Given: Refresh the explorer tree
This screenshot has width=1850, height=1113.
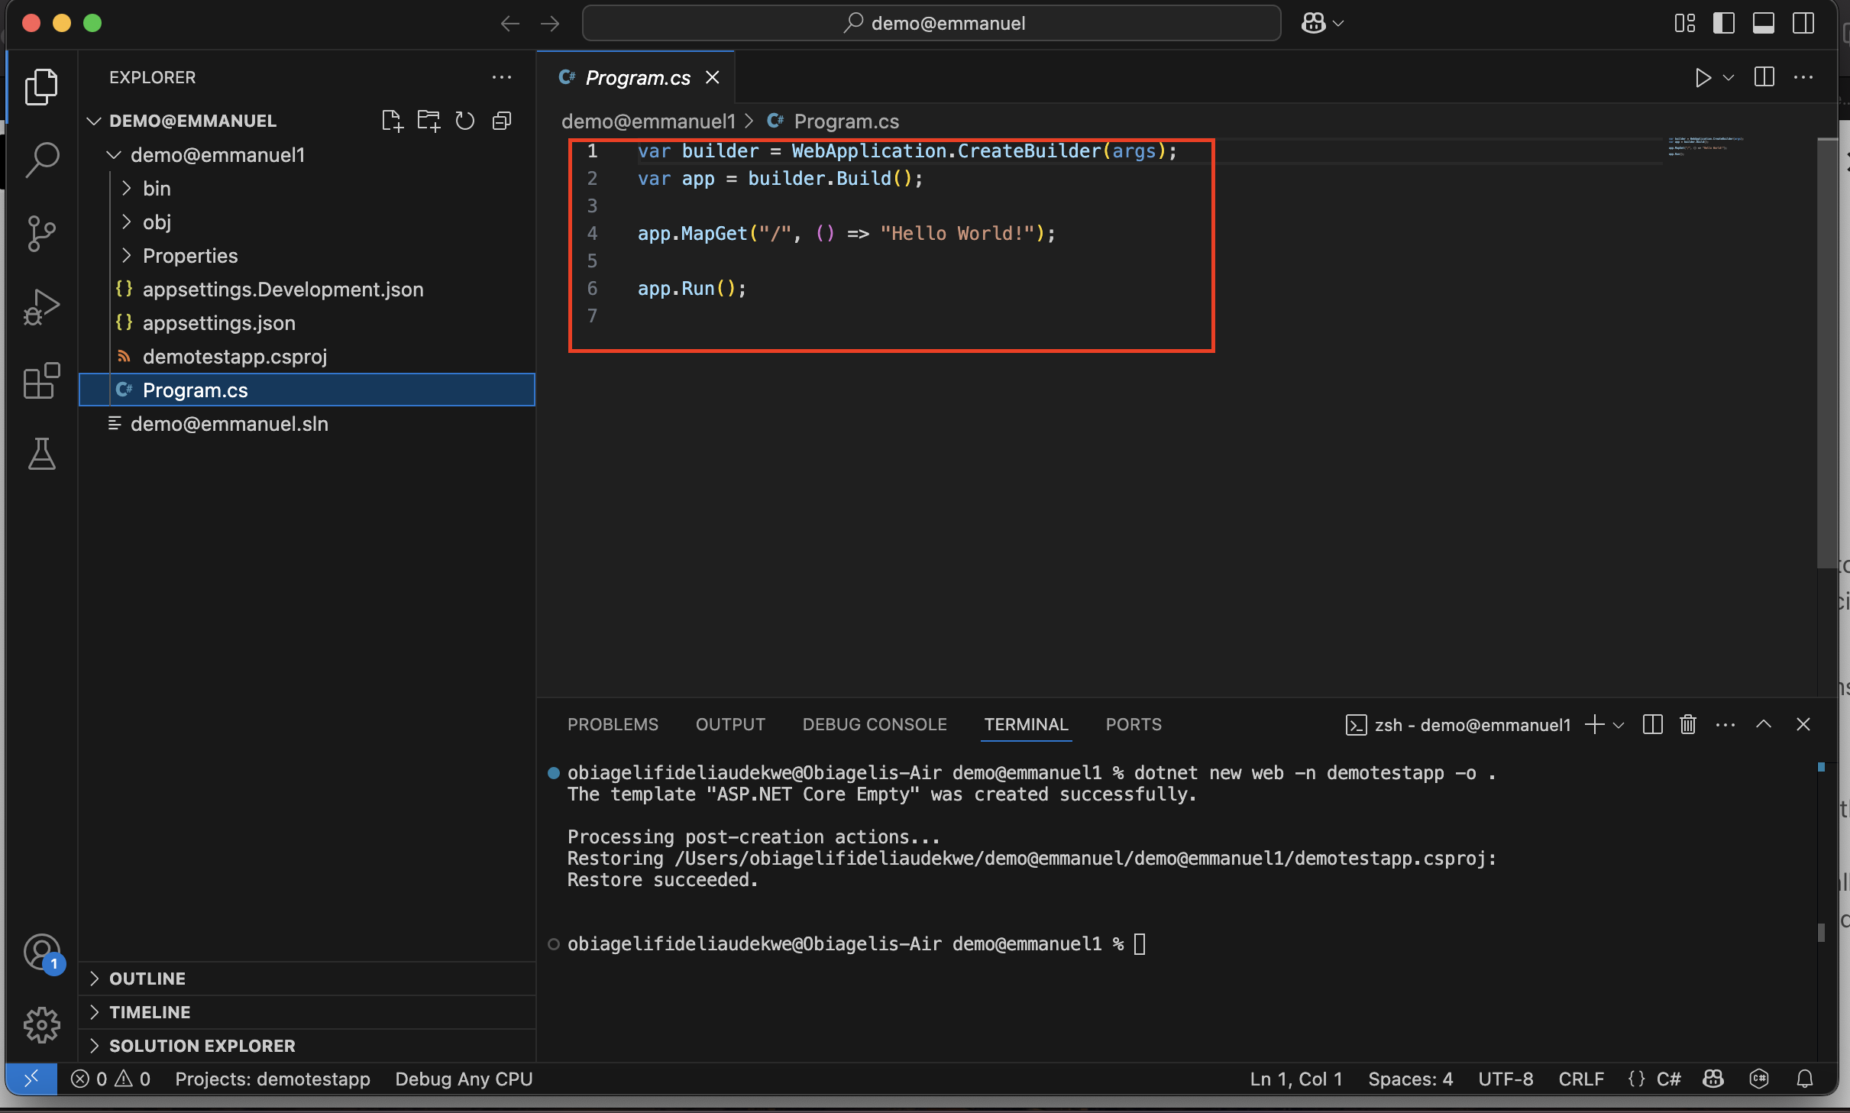Looking at the screenshot, I should (464, 121).
